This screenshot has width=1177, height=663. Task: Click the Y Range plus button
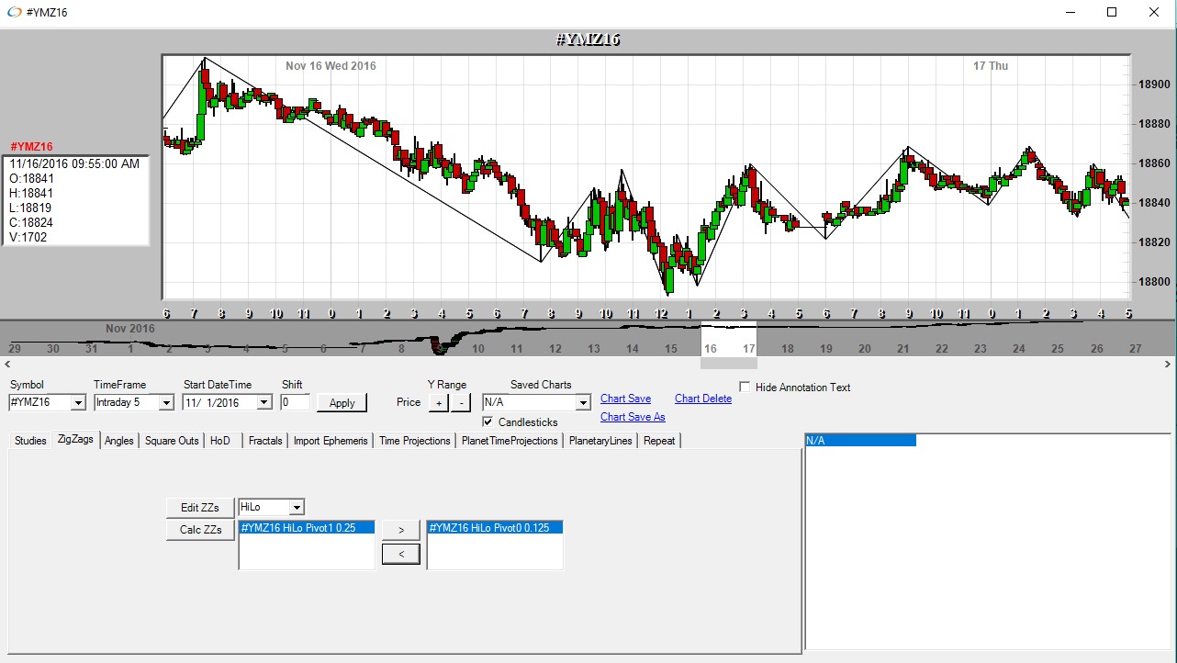(439, 403)
